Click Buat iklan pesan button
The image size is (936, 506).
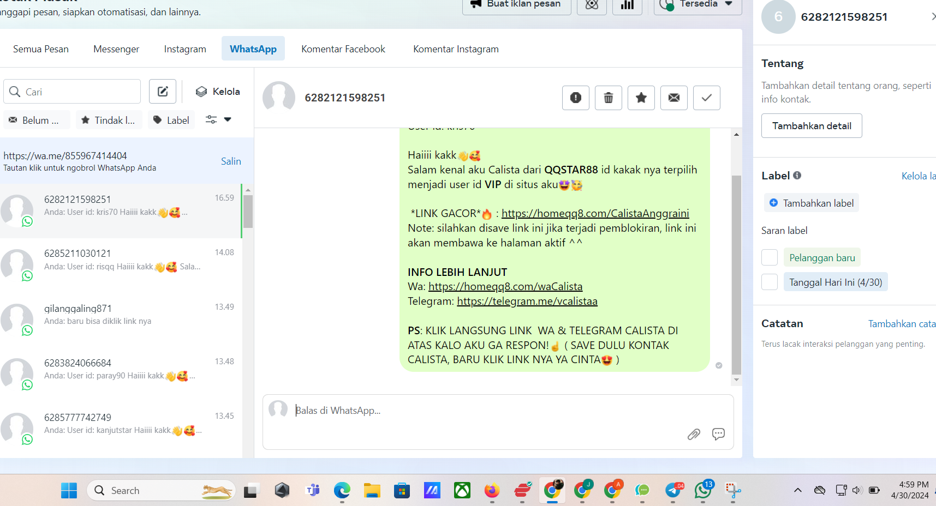[x=516, y=5]
